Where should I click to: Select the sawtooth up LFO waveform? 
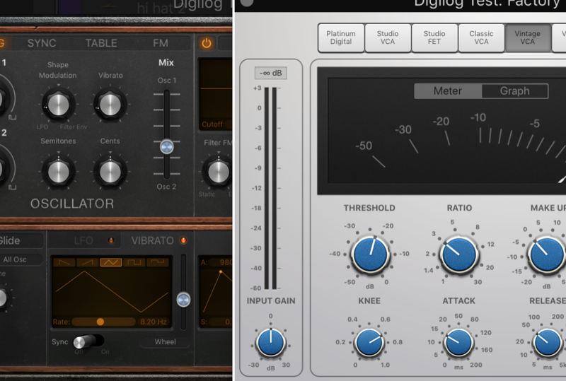88,262
